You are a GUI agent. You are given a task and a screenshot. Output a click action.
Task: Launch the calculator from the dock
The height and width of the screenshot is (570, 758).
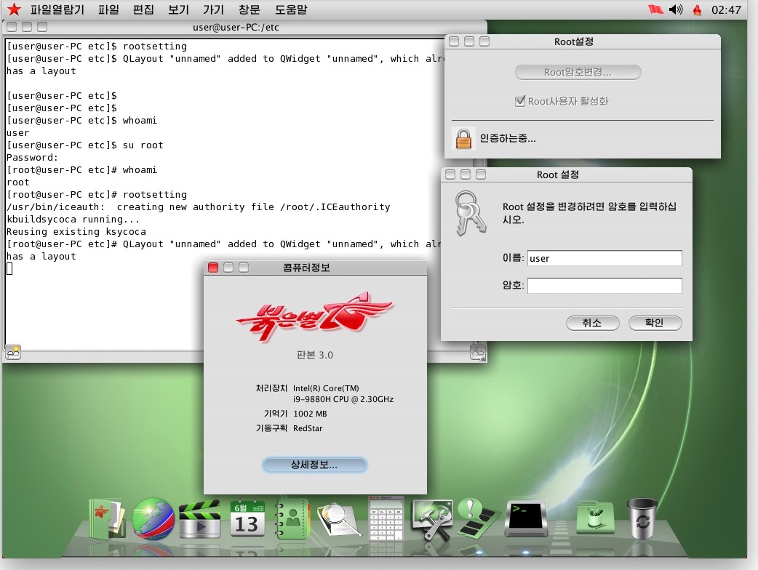pyautogui.click(x=386, y=519)
